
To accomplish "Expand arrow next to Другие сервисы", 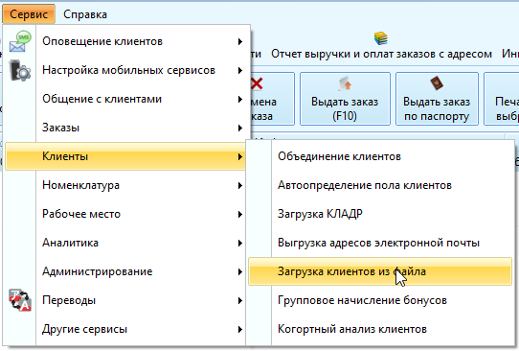I will tap(240, 330).
